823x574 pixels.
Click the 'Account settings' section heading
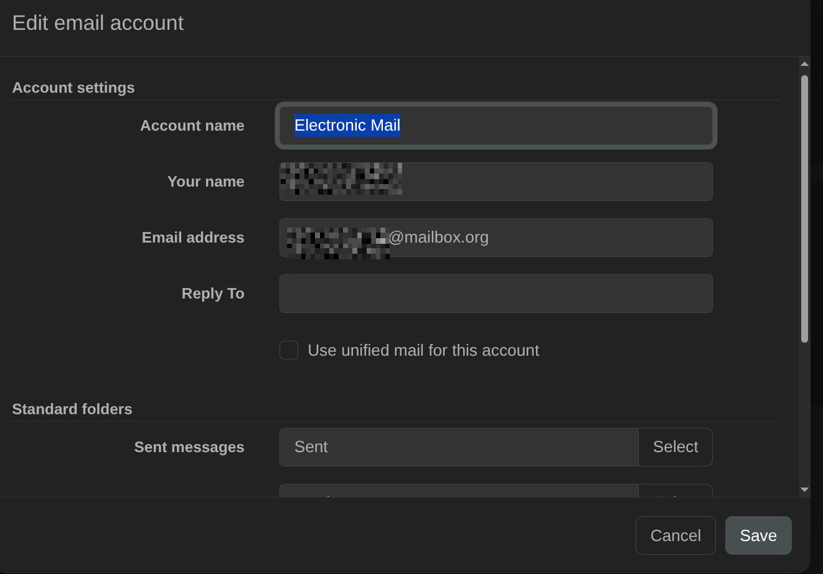click(x=73, y=88)
